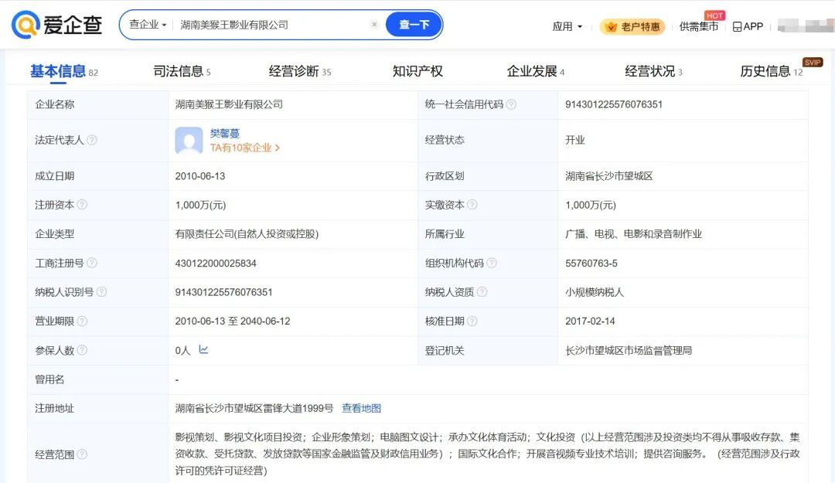Click help icon next to 实缴资本
Viewport: 835px width, 483px height.
click(x=472, y=205)
